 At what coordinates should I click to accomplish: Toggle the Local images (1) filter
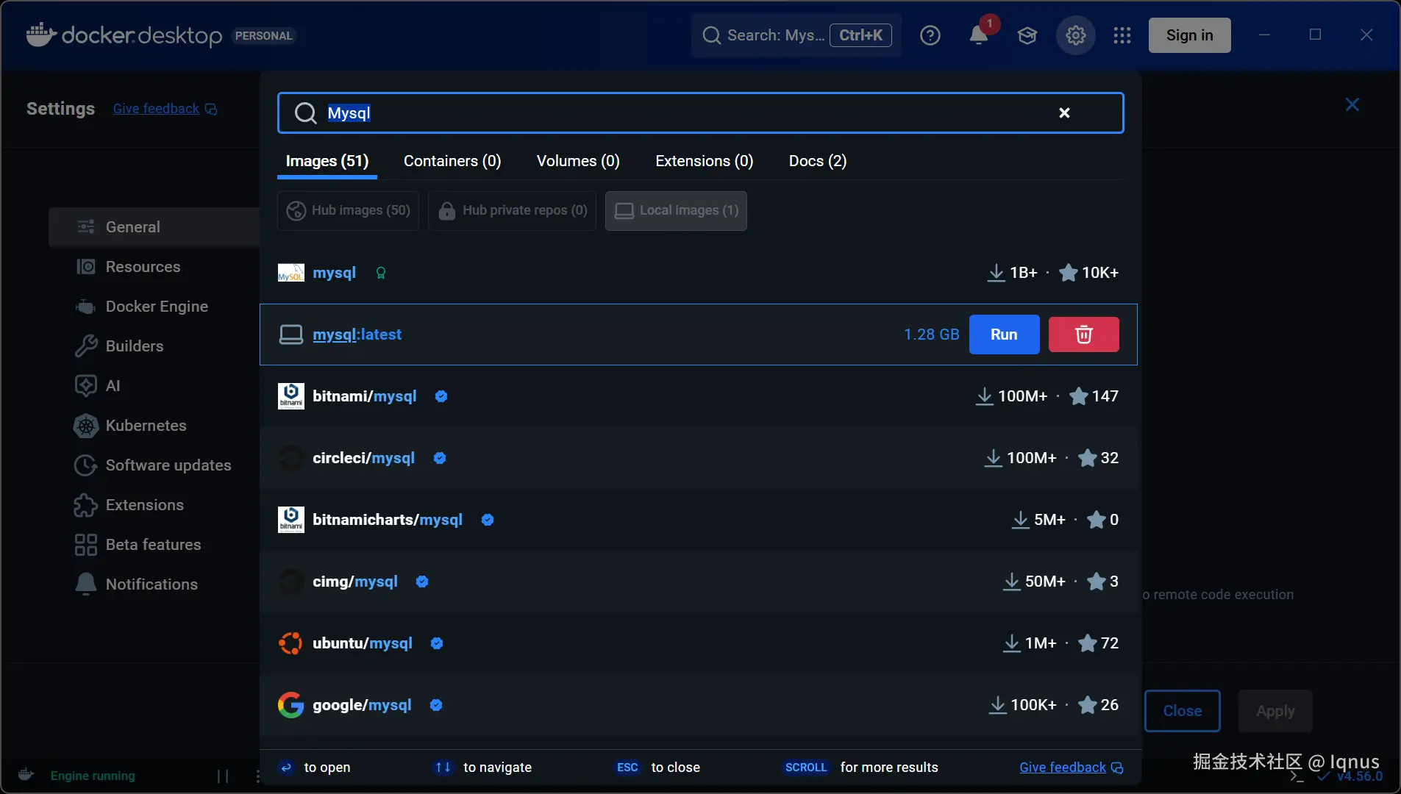[x=676, y=211]
